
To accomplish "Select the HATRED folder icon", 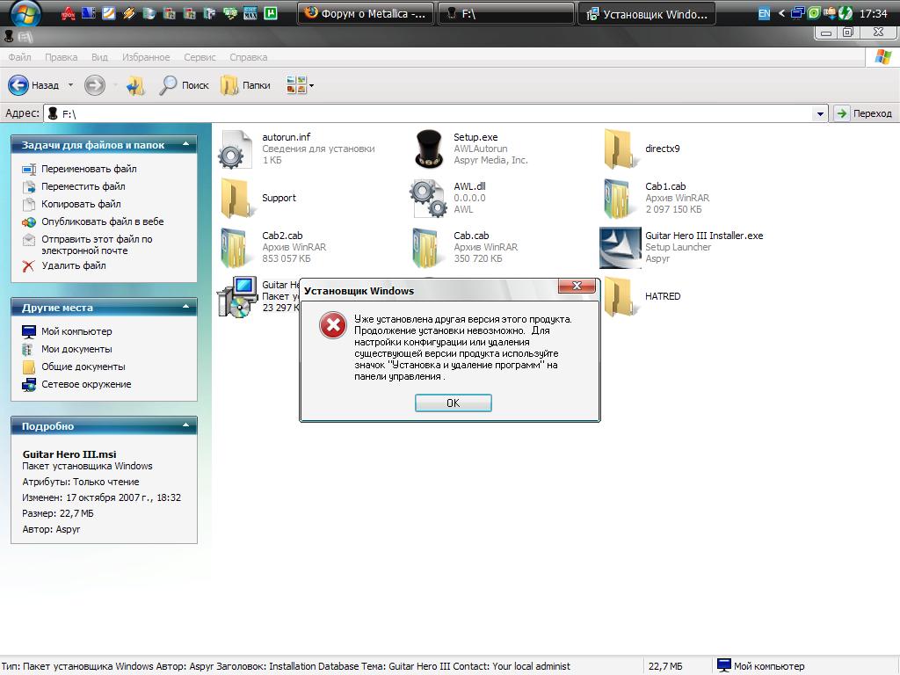I will coord(620,296).
